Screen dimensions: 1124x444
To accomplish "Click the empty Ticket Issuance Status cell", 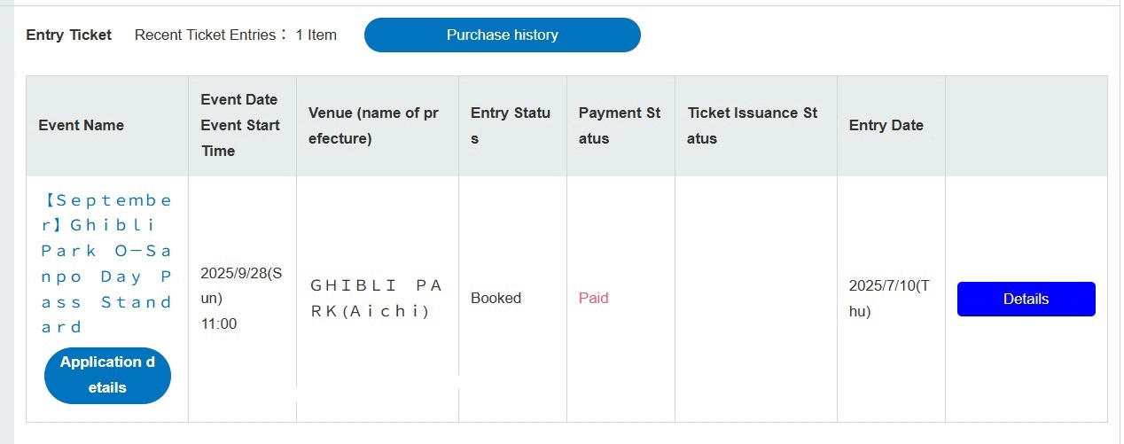I will pyautogui.click(x=756, y=299).
